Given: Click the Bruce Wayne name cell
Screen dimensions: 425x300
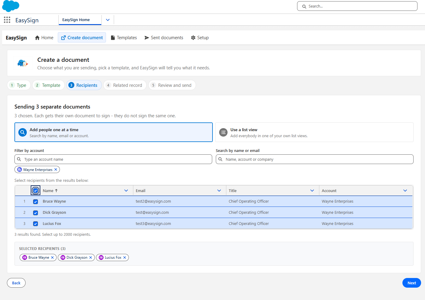Looking at the screenshot, I should coord(54,201).
